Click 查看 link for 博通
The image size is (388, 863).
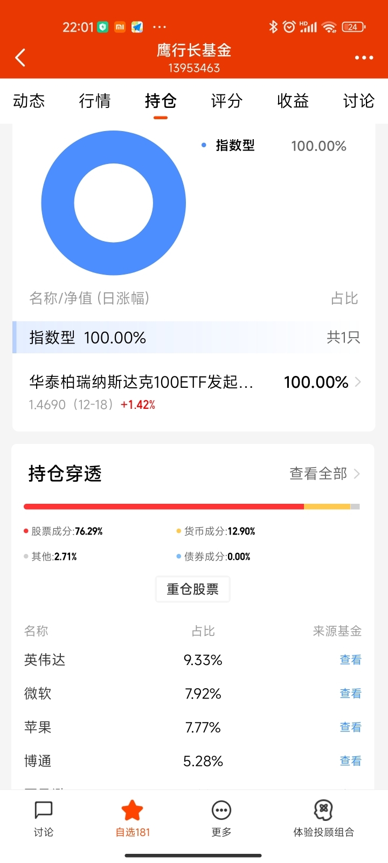(350, 761)
